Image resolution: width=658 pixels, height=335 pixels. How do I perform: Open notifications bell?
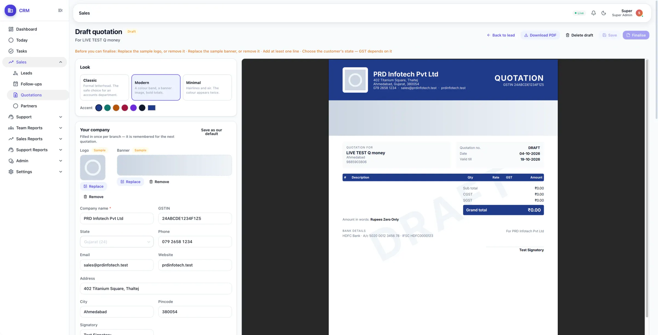593,13
